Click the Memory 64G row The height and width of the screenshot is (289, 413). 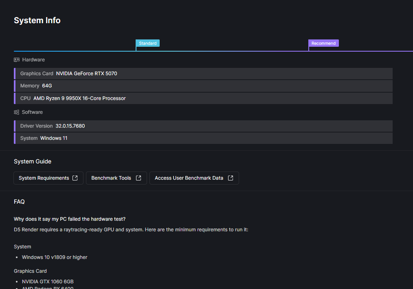tap(203, 86)
